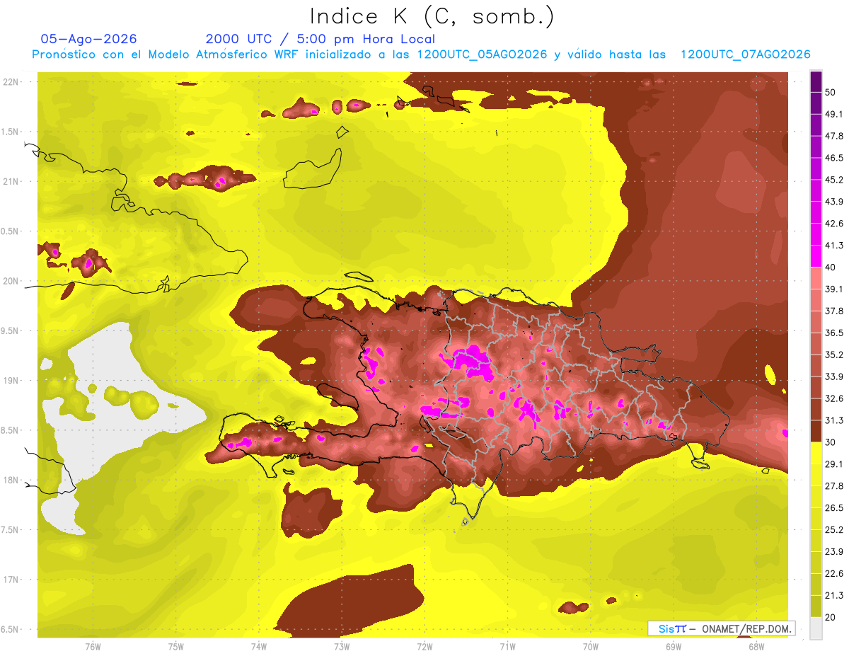
Task: Click the color bar label '27.8'
Action: tap(834, 486)
